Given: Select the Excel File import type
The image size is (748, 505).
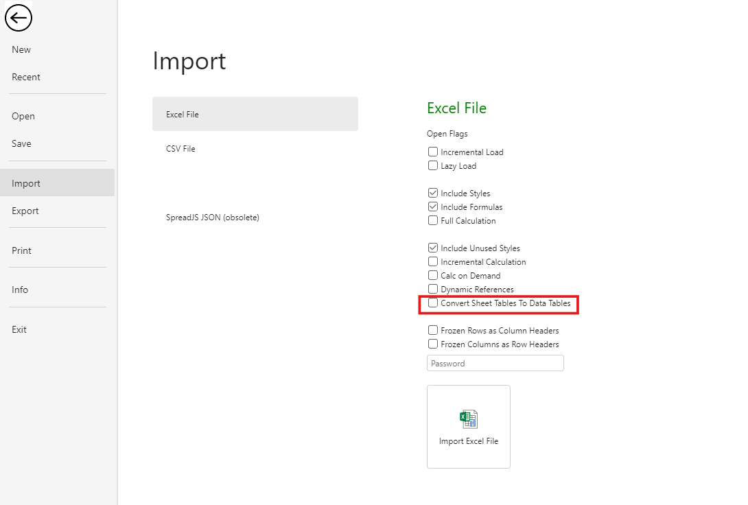Looking at the screenshot, I should tap(255, 114).
